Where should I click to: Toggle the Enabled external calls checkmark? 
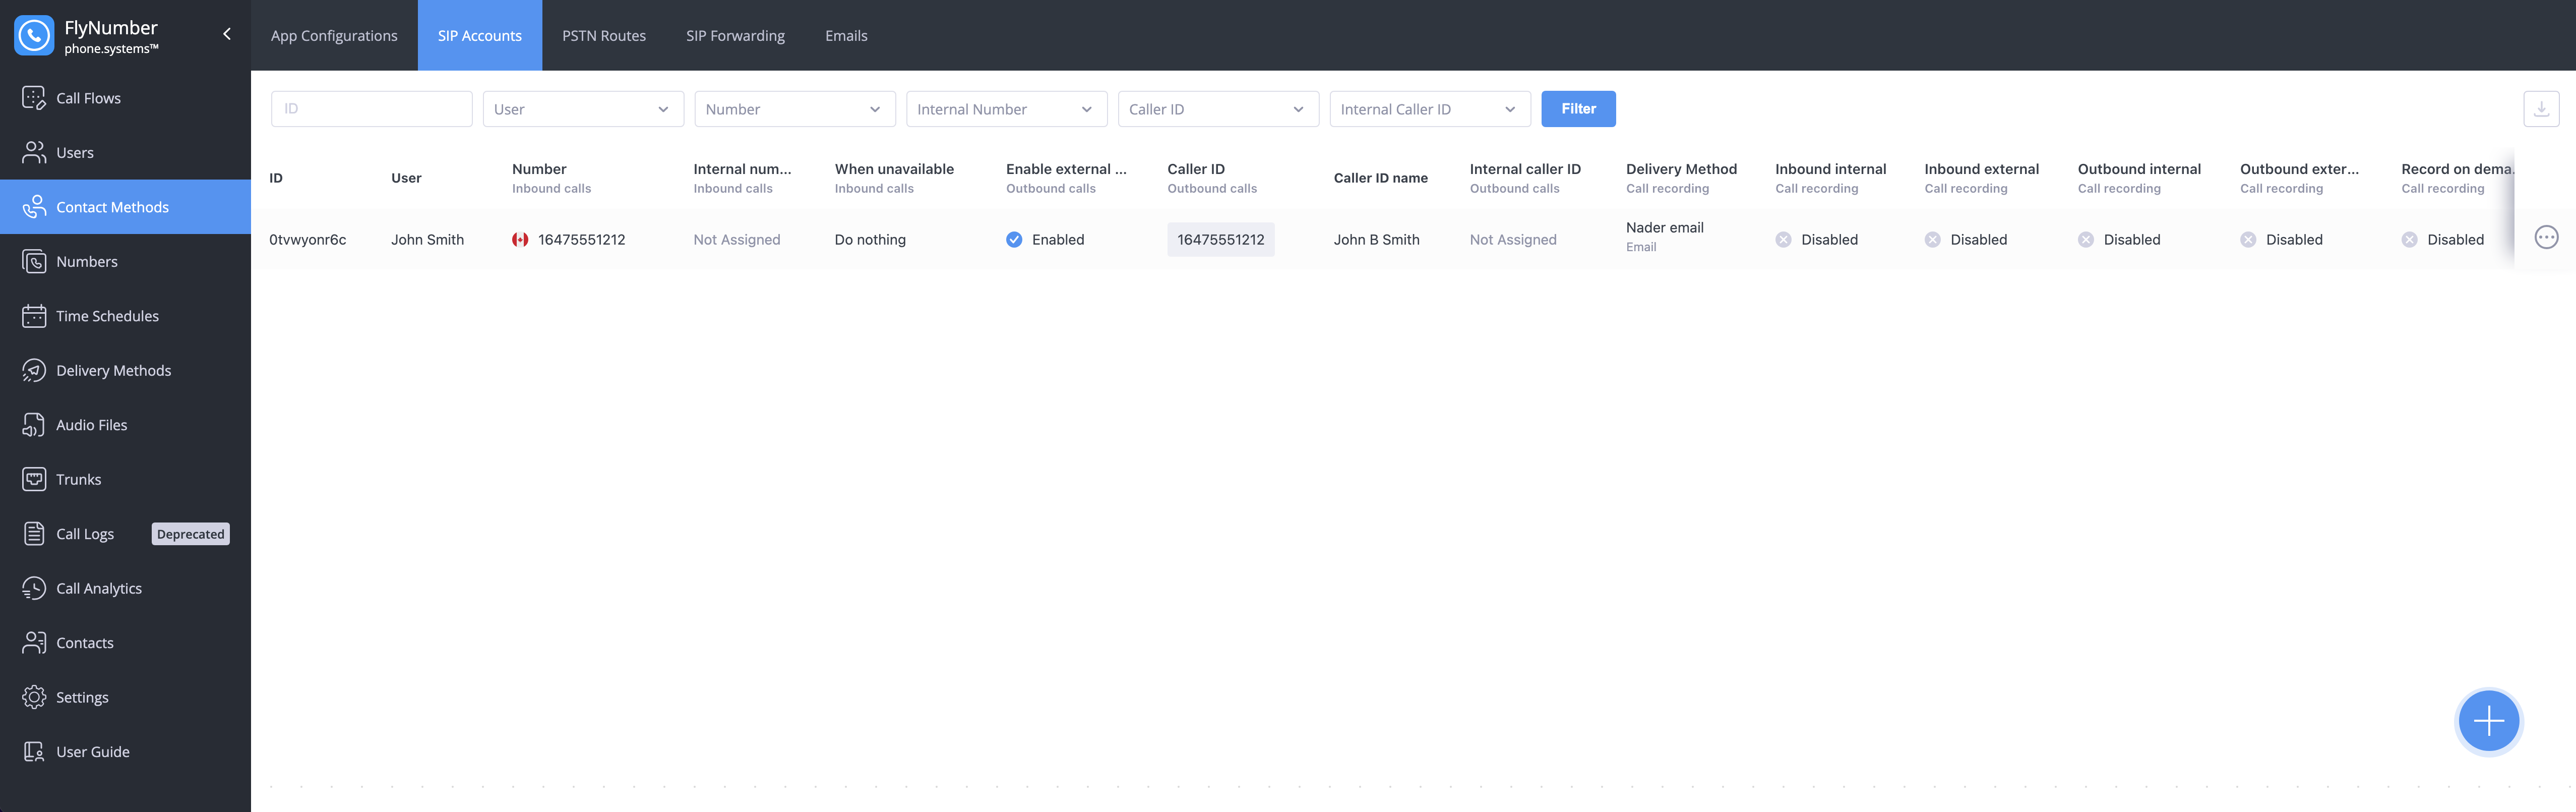[1014, 240]
